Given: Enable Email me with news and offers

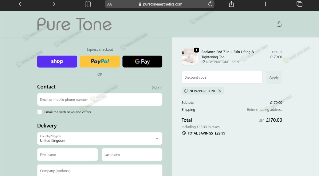Looking at the screenshot, I should 40,112.
